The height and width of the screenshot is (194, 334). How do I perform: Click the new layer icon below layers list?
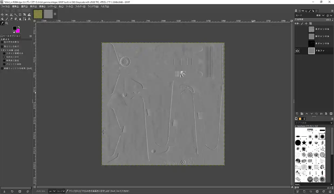point(297,114)
